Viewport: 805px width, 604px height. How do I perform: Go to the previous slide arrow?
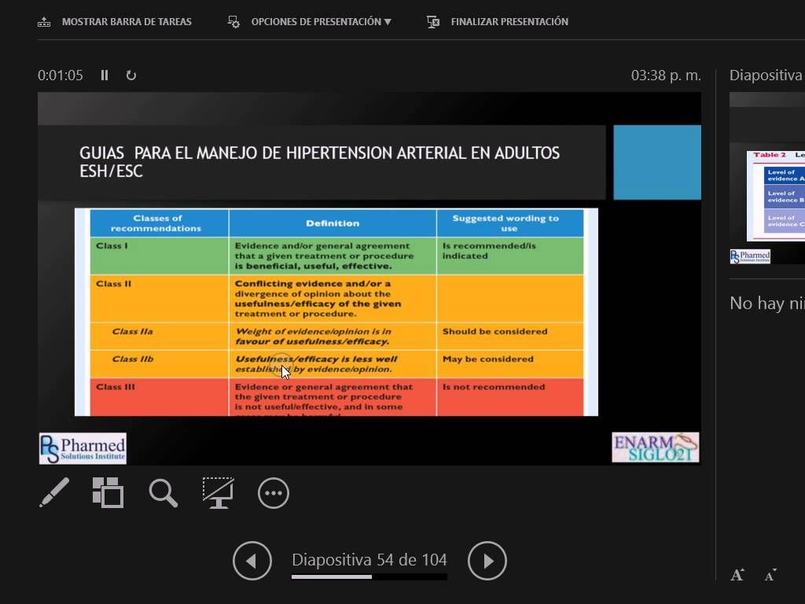pyautogui.click(x=252, y=560)
